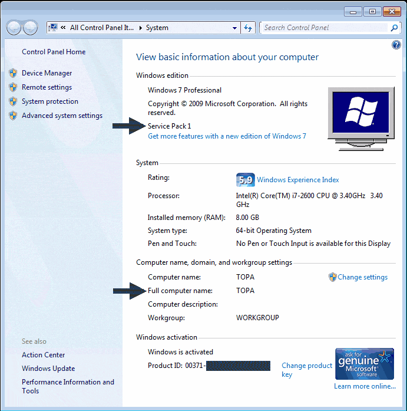Open Advanced system settings
407x411 pixels.
click(62, 116)
